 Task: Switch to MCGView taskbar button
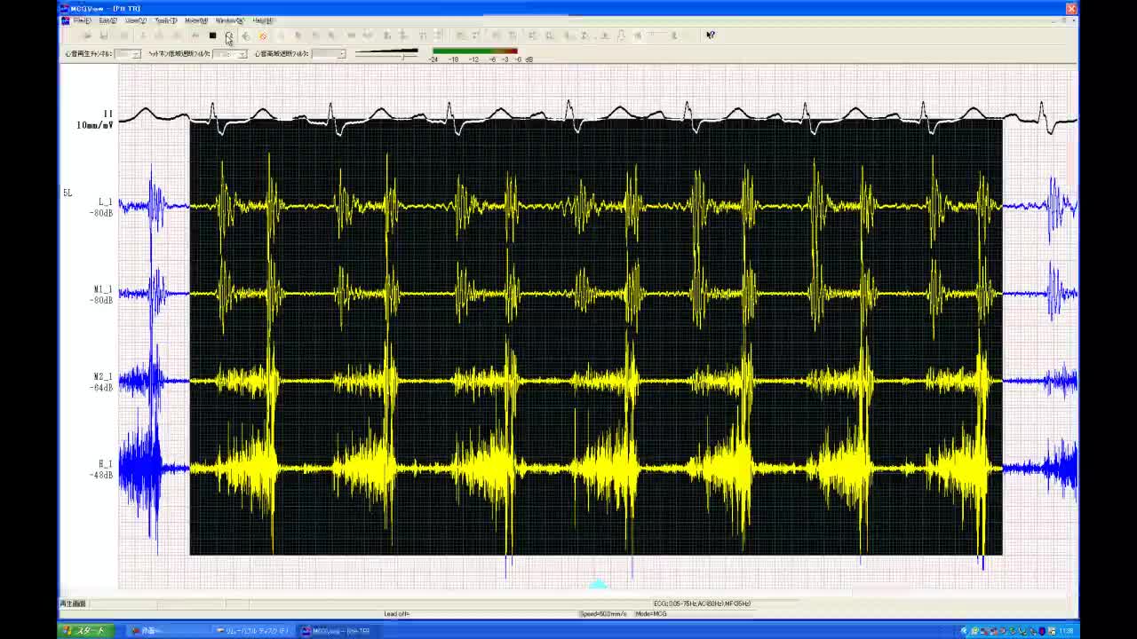336,631
